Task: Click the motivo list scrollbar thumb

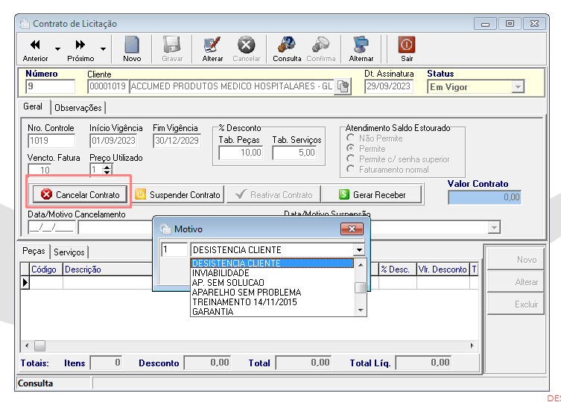Action: [x=361, y=287]
